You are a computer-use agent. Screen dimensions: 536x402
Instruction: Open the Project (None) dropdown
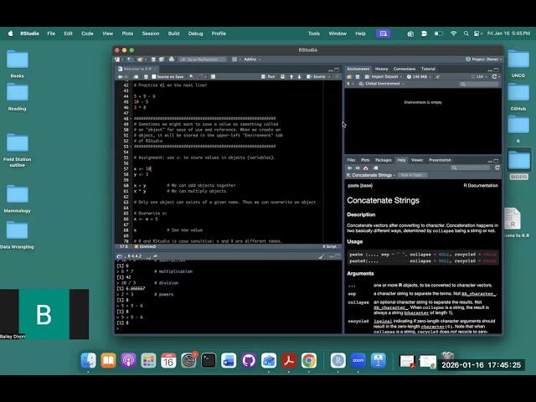tap(483, 59)
